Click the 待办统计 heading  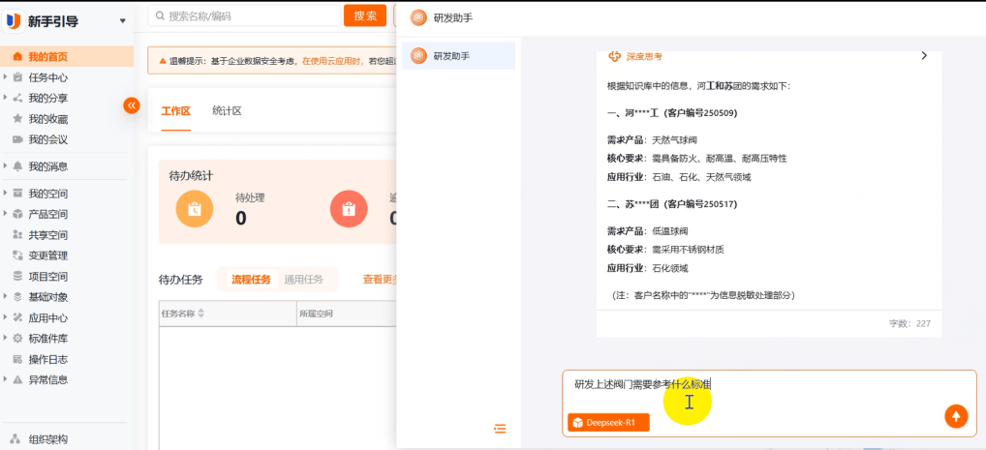[191, 175]
